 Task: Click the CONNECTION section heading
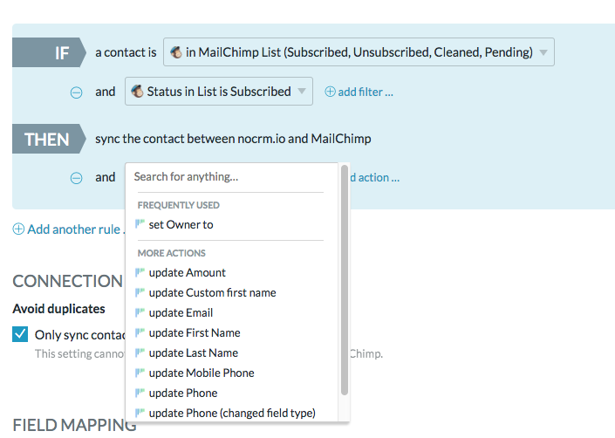point(68,281)
